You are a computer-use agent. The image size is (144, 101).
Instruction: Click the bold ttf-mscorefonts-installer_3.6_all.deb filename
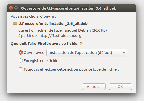click(x=53, y=24)
